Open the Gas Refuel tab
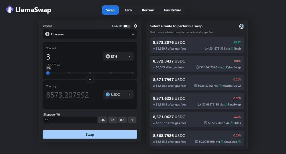286x154 pixels. click(172, 10)
